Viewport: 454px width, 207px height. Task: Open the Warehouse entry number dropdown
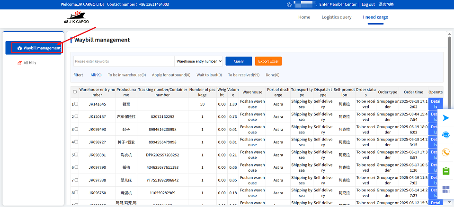198,61
